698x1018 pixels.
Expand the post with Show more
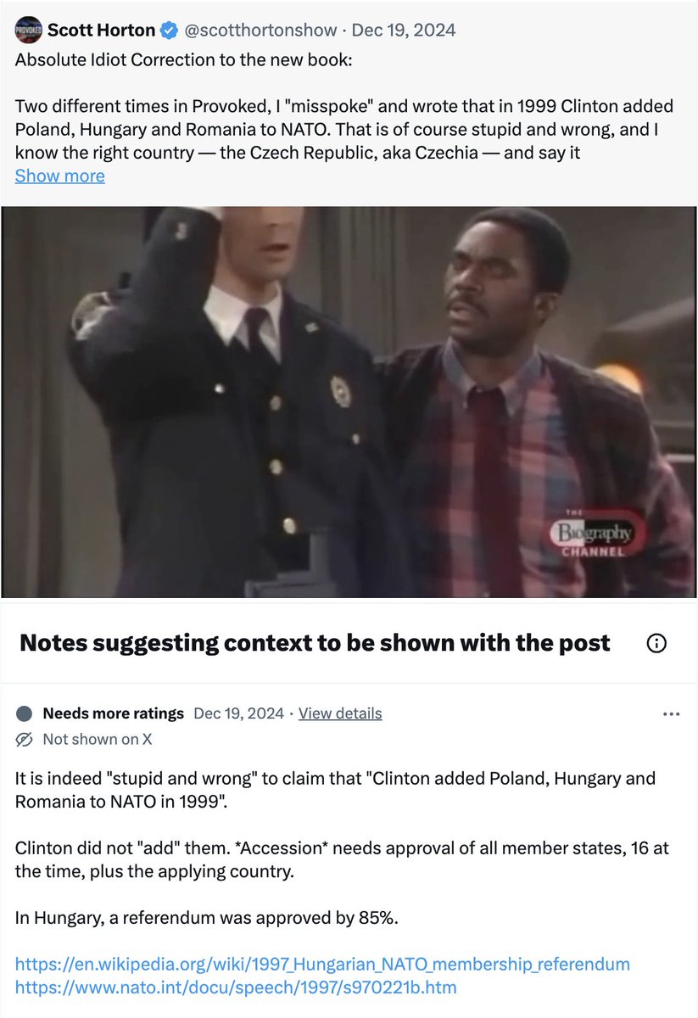tap(60, 176)
